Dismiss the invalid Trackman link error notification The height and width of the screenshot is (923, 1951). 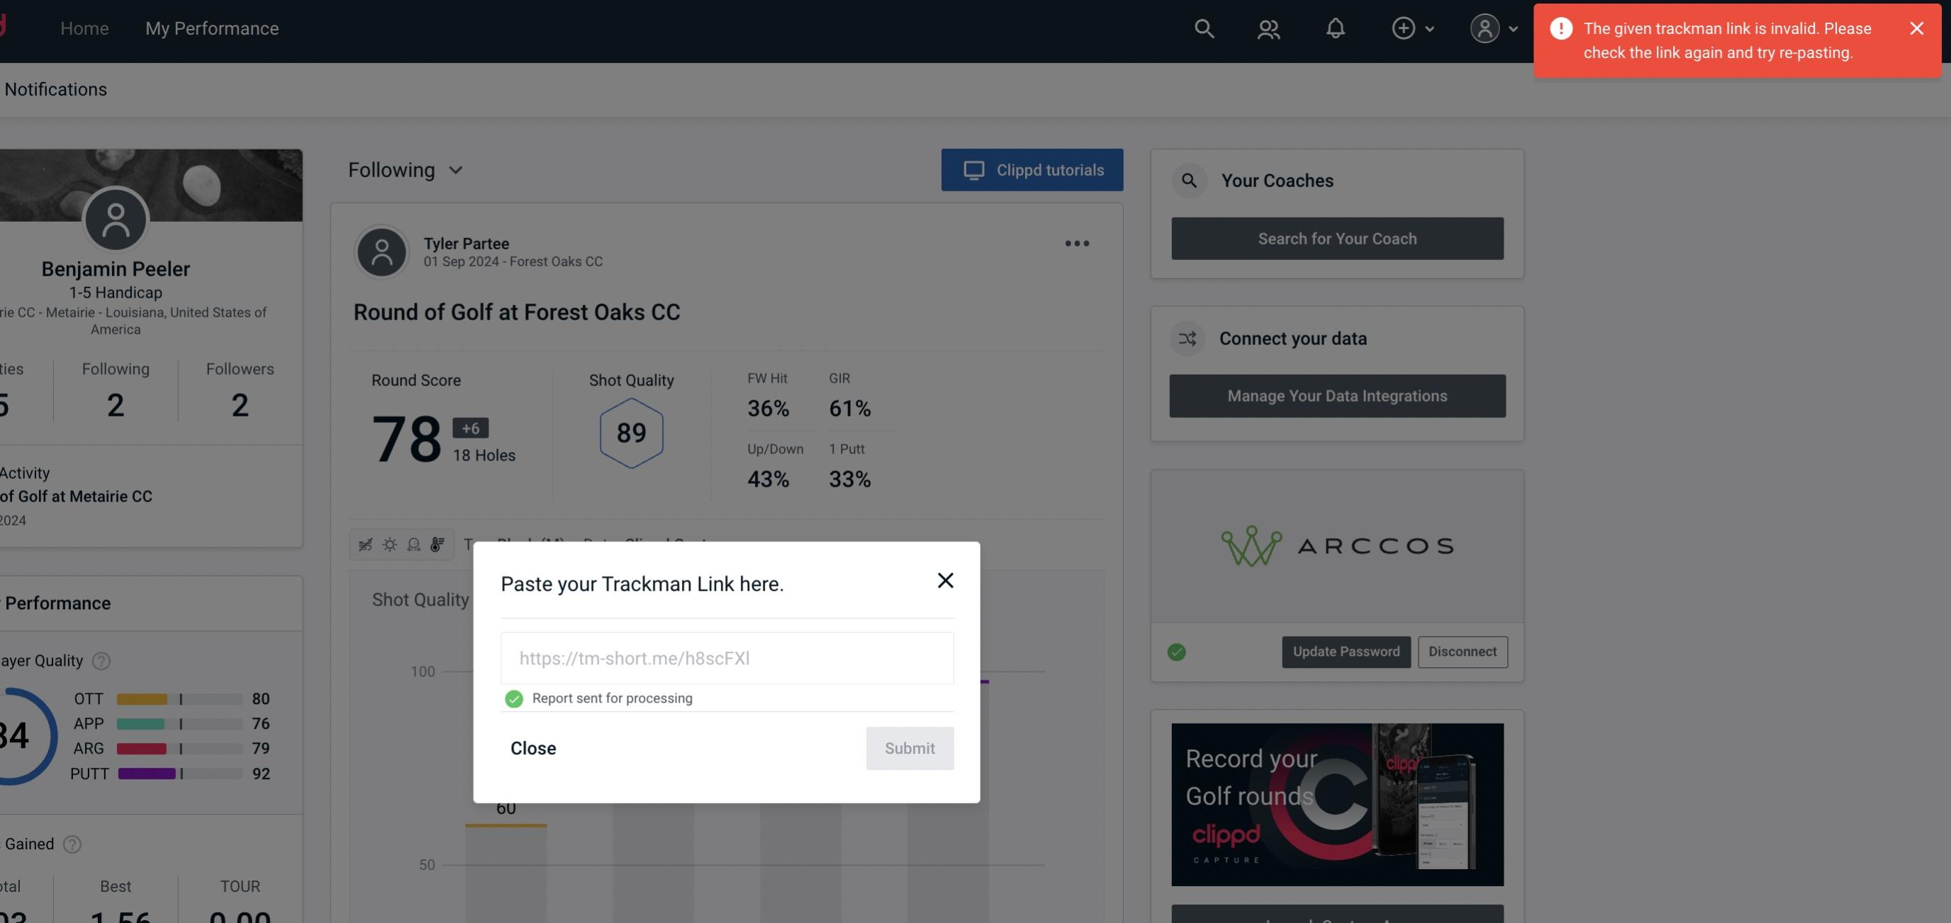pyautogui.click(x=1915, y=28)
